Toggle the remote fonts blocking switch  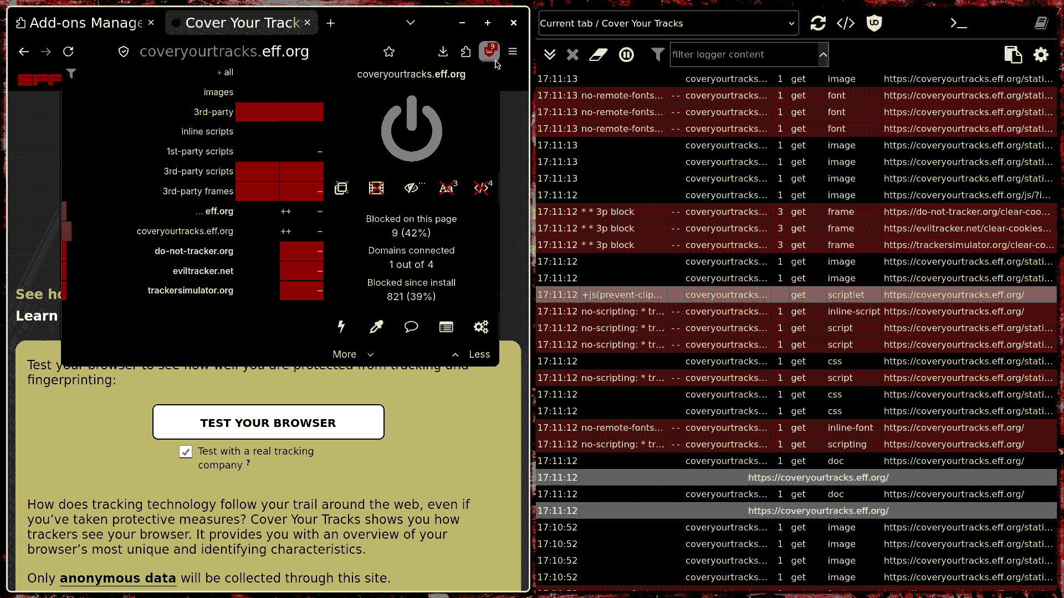click(447, 188)
